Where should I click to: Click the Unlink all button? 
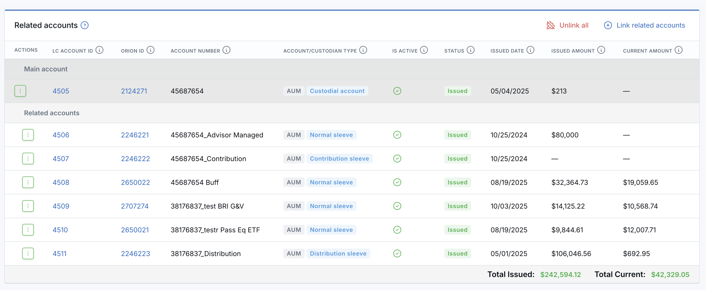tap(567, 25)
